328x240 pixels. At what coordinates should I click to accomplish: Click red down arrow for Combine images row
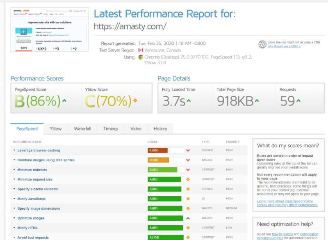pyautogui.click(x=188, y=160)
